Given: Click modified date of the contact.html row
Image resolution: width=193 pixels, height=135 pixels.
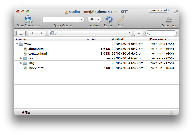Looking at the screenshot, I should pos(127,54).
